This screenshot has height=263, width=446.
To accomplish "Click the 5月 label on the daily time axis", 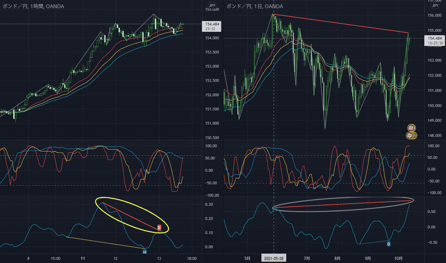I will click(247, 258).
